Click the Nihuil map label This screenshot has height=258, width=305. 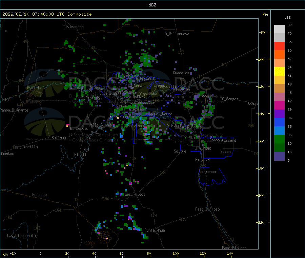(80, 155)
